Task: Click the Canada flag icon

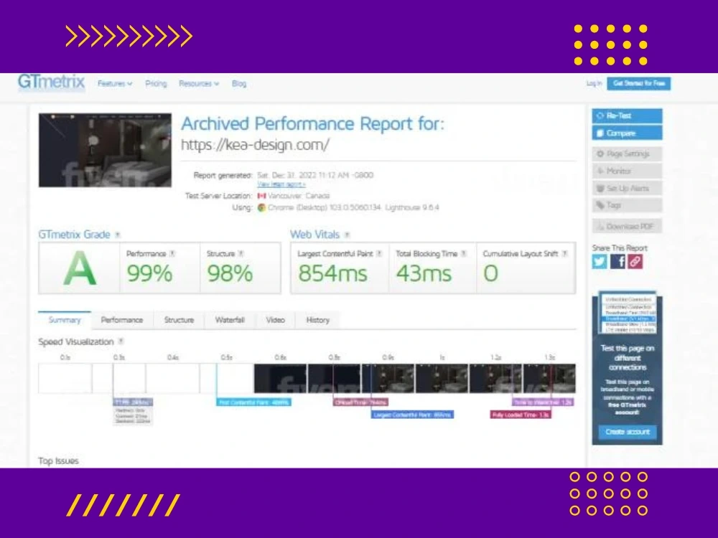Action: (261, 196)
